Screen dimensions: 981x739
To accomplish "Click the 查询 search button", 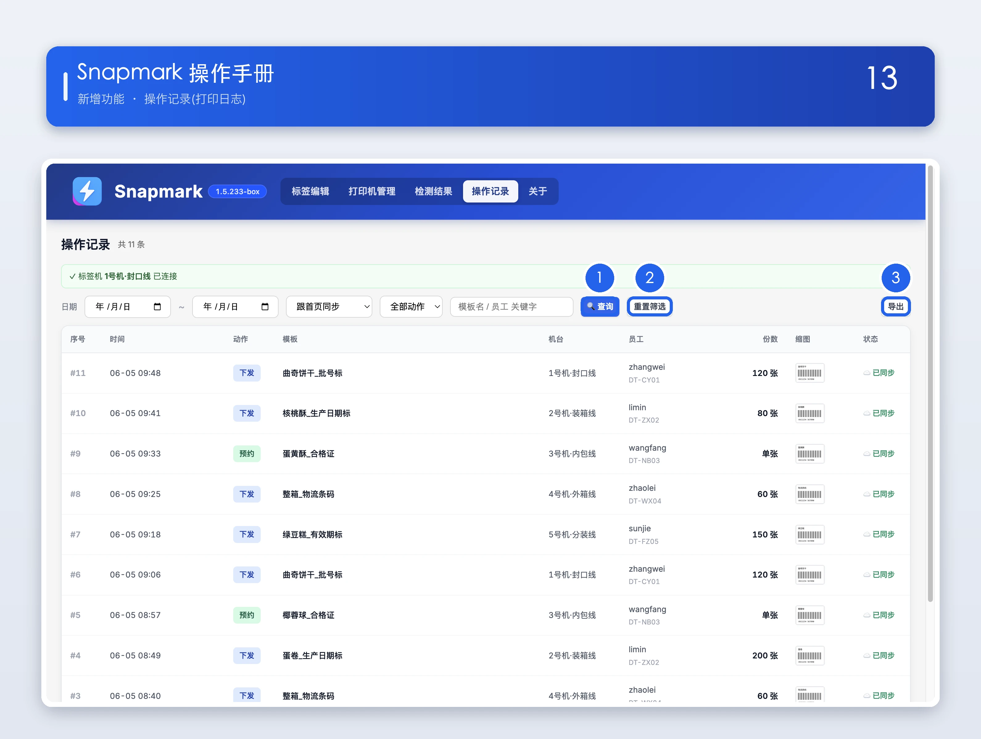I will 600,307.
